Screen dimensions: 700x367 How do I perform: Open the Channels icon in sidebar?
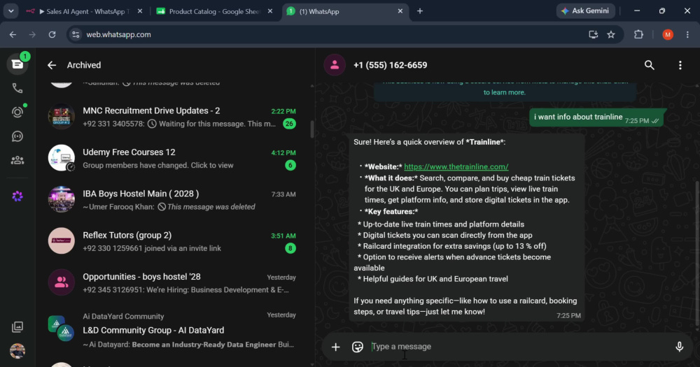coord(17,136)
